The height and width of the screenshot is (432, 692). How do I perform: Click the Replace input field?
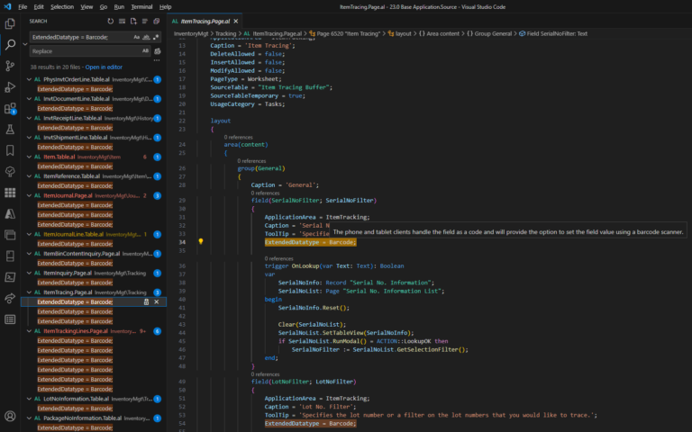(x=81, y=51)
